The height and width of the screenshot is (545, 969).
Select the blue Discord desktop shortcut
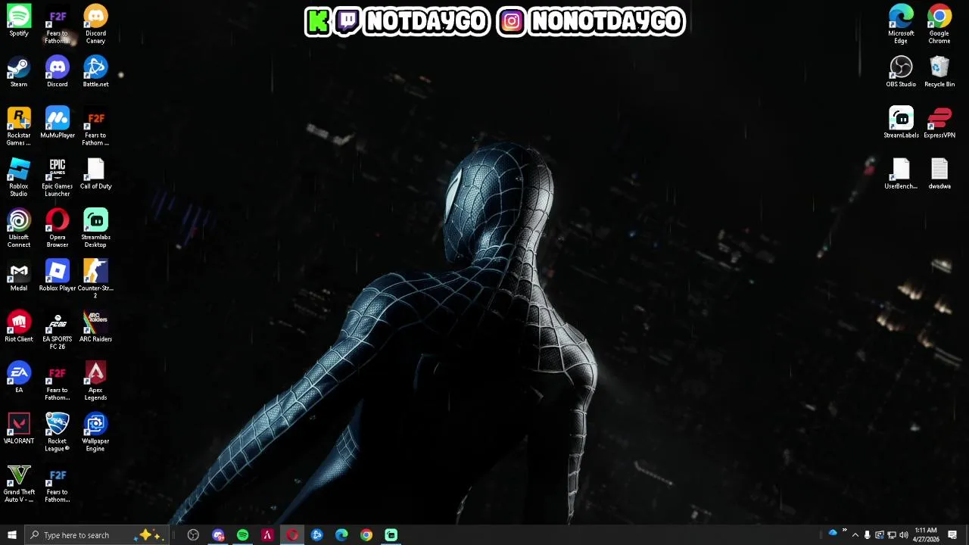coord(58,72)
